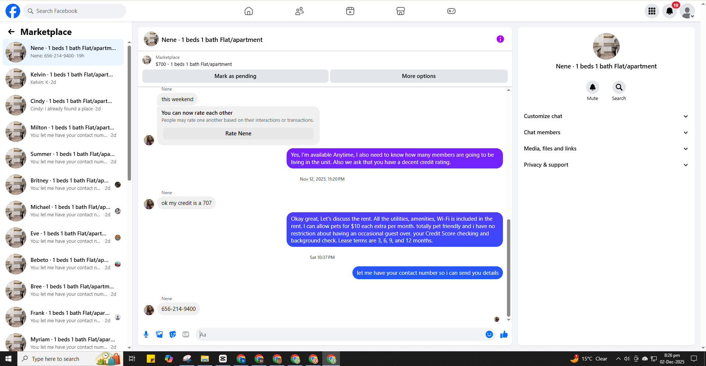Click Nene's avatar beside the phone number message

(x=149, y=310)
